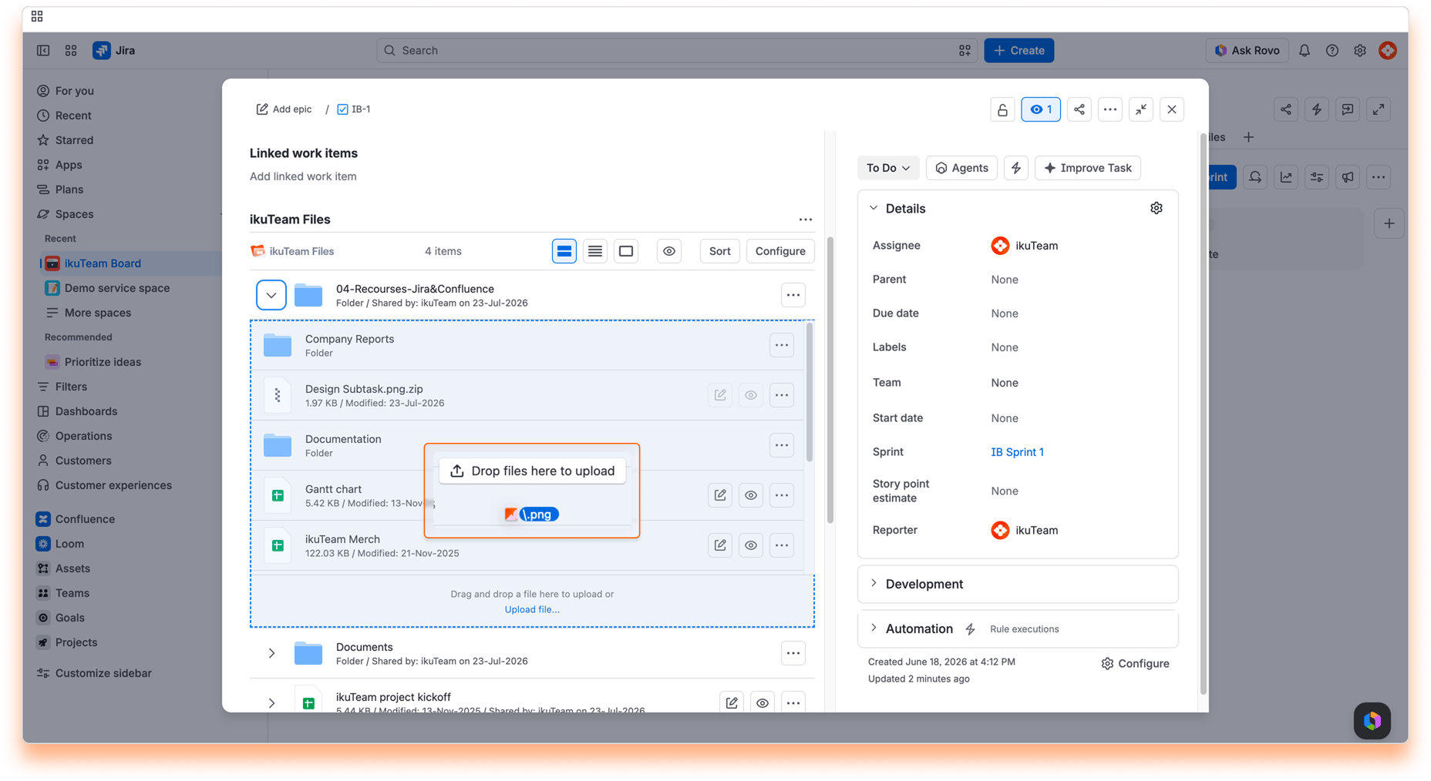Preview the Gantt chart file with eye icon
The width and height of the screenshot is (1431, 781).
750,495
